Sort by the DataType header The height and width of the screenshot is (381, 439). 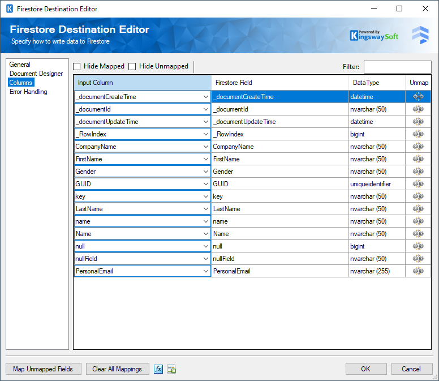coord(377,83)
